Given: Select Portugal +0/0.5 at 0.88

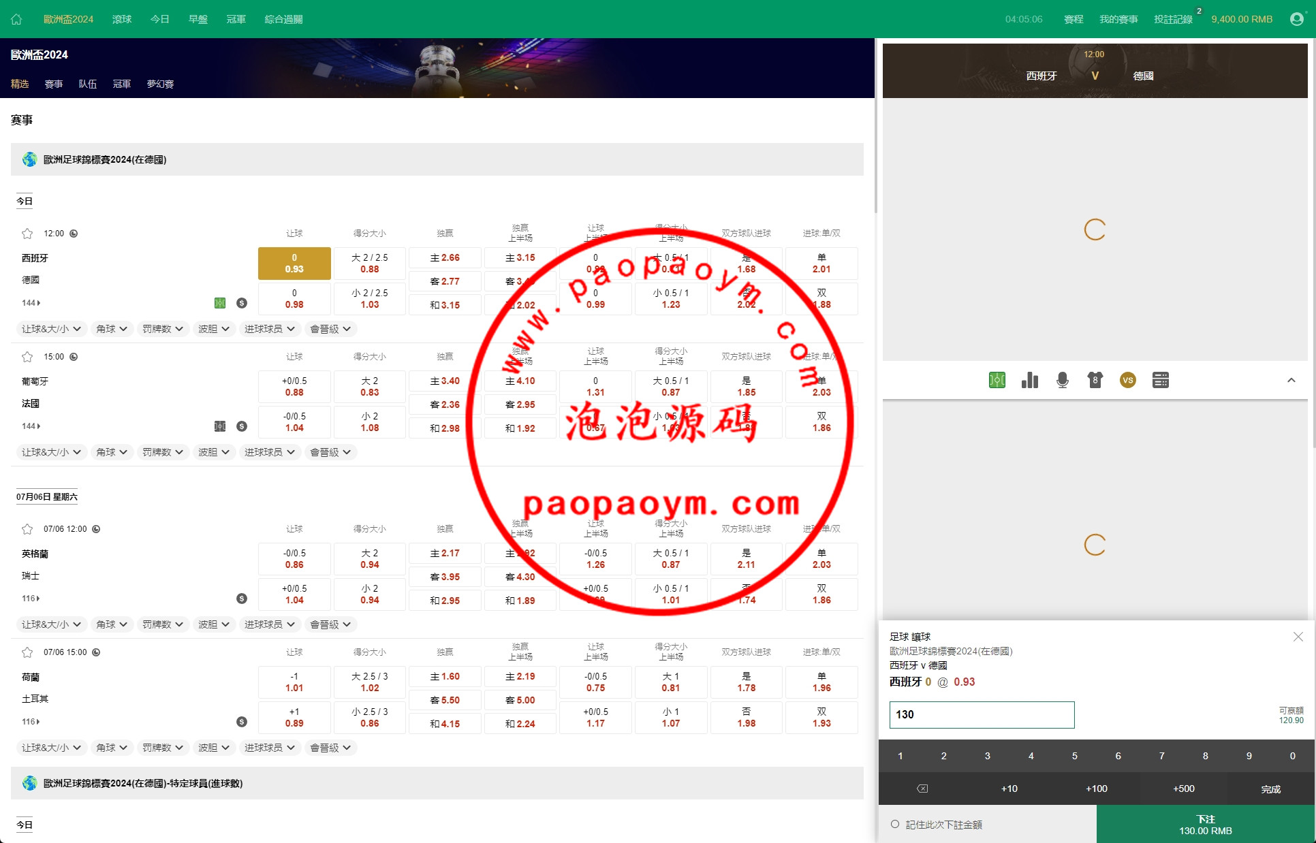Looking at the screenshot, I should pos(294,387).
